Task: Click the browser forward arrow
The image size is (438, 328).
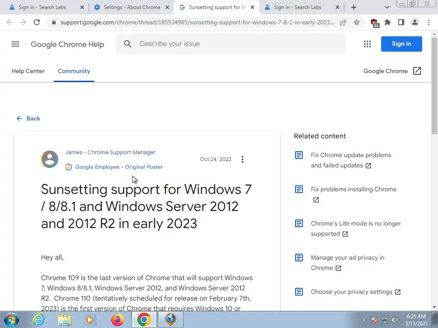Action: point(23,22)
